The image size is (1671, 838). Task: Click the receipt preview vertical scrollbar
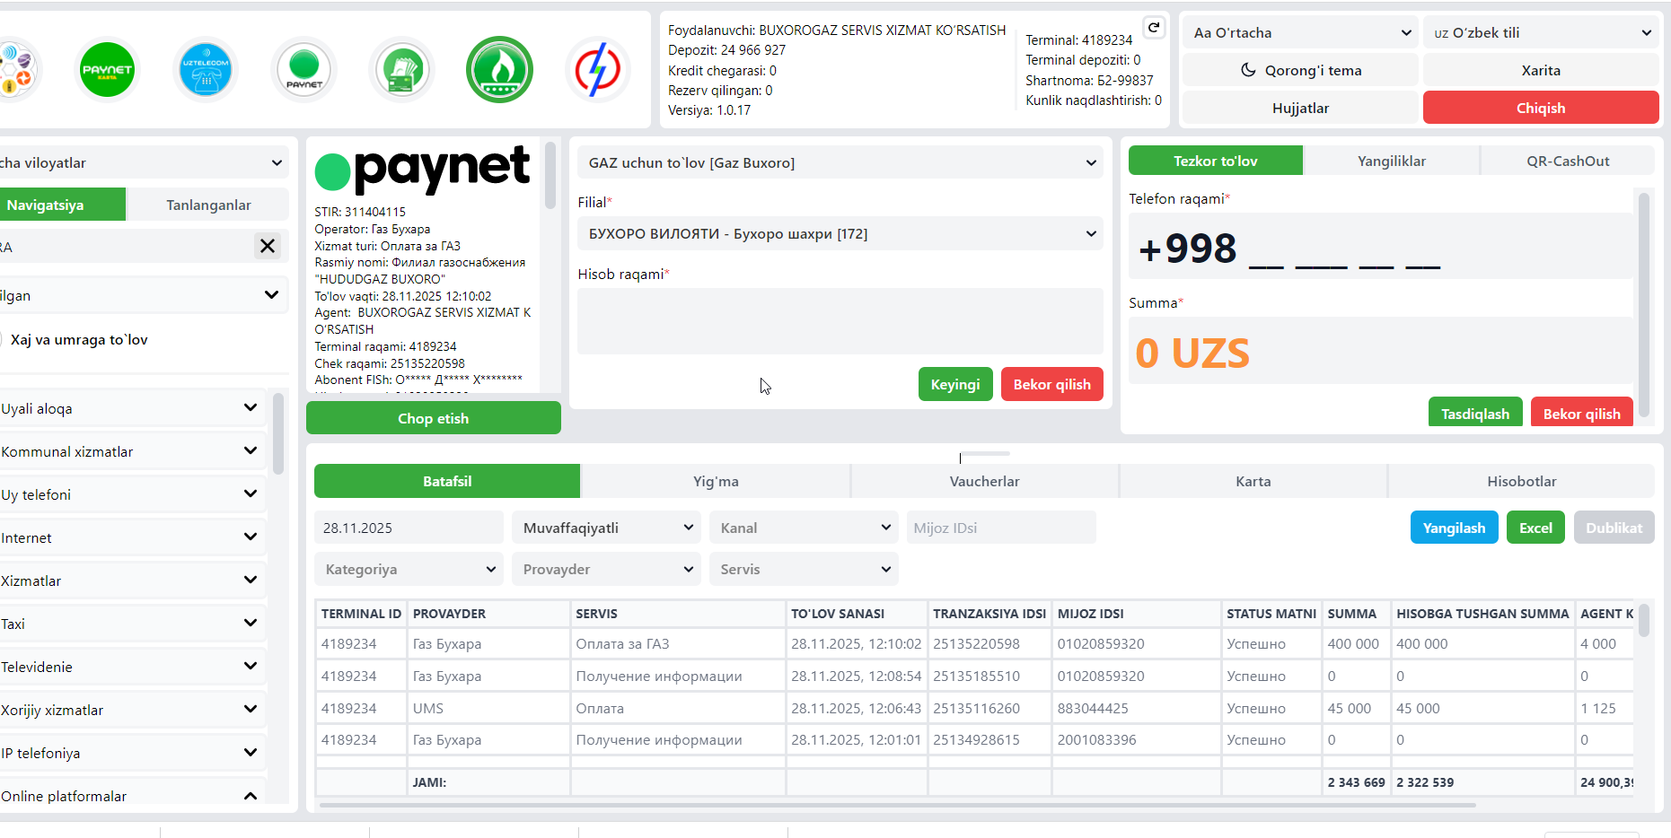pyautogui.click(x=550, y=176)
